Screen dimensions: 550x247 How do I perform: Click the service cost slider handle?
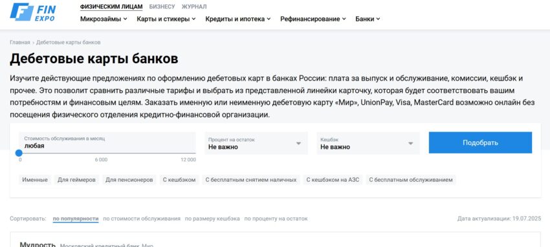[19, 153]
